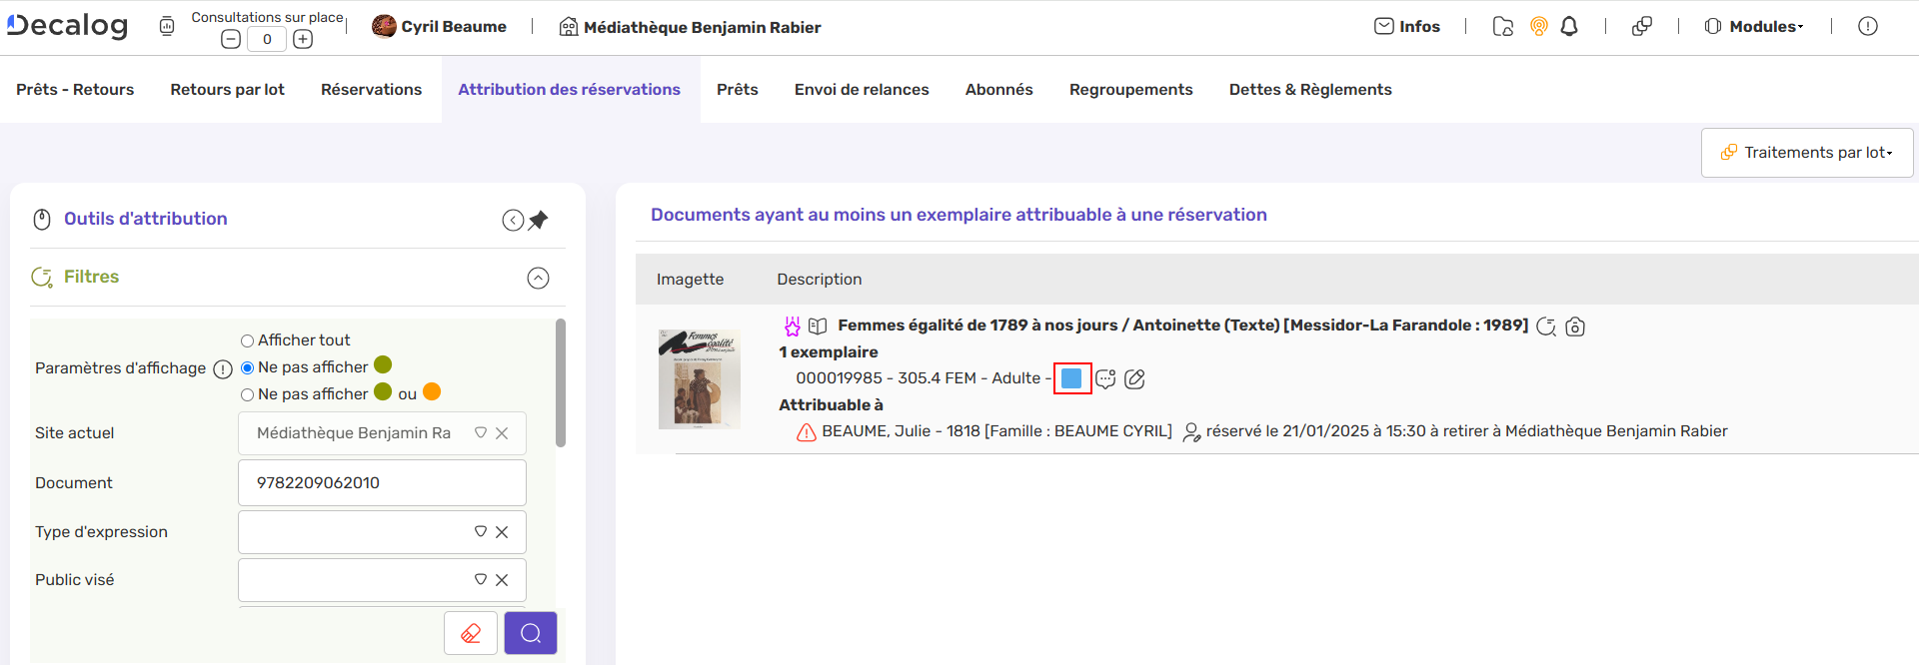Click the Decalog logo
The width and height of the screenshot is (1919, 665).
click(67, 25)
